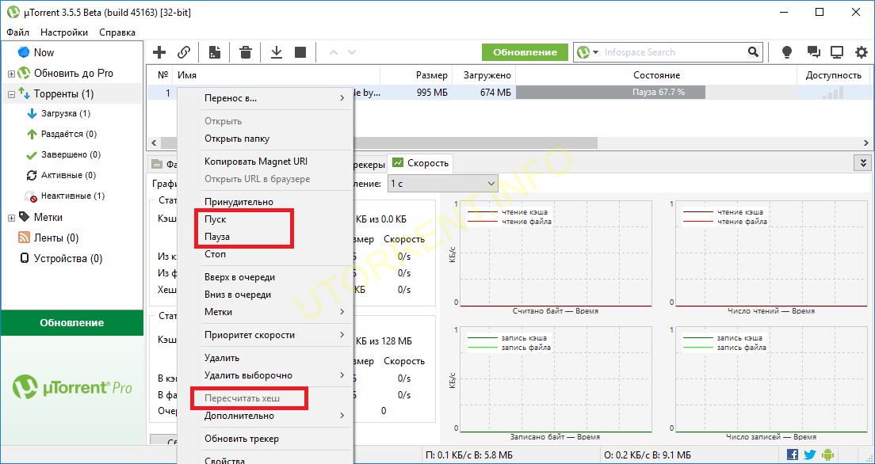The height and width of the screenshot is (464, 875).
Task: Choose Обновить трекер in context menu
Action: pos(265,439)
